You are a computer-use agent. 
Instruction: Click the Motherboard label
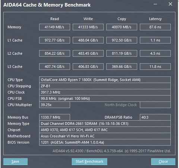[x=19, y=136]
